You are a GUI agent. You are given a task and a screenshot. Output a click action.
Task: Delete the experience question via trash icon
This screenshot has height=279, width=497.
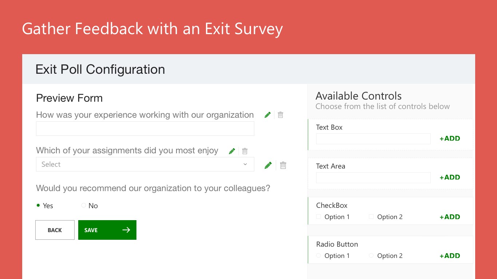click(281, 115)
